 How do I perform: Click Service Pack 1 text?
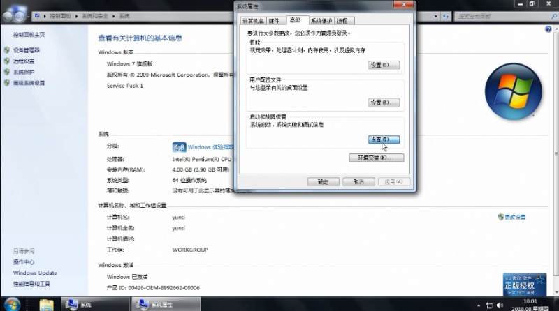coord(125,86)
